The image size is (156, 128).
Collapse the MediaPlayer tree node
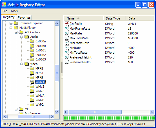[x=11, y=28]
